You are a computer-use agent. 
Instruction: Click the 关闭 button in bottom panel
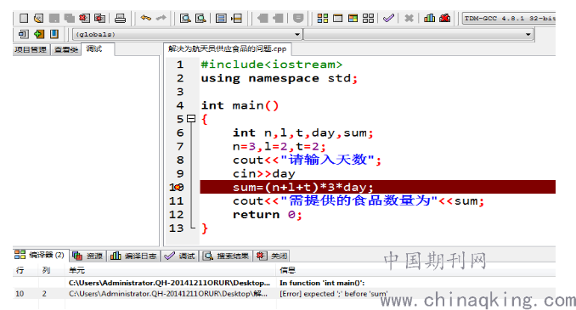coord(272,256)
